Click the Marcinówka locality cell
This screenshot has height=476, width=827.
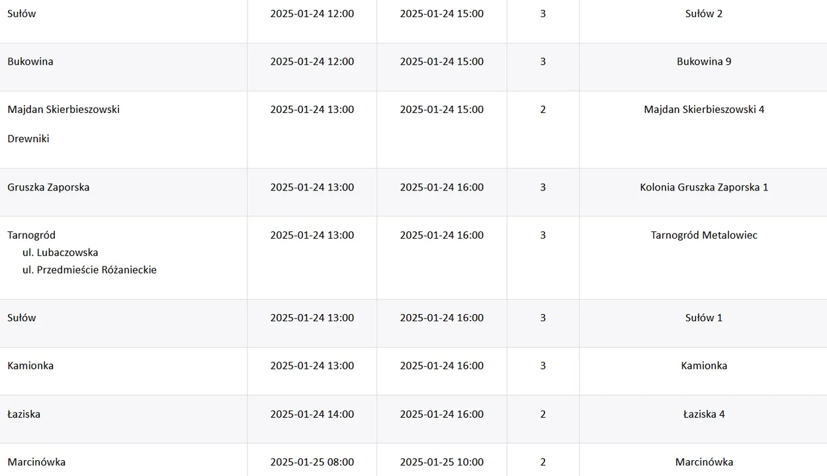click(x=36, y=462)
